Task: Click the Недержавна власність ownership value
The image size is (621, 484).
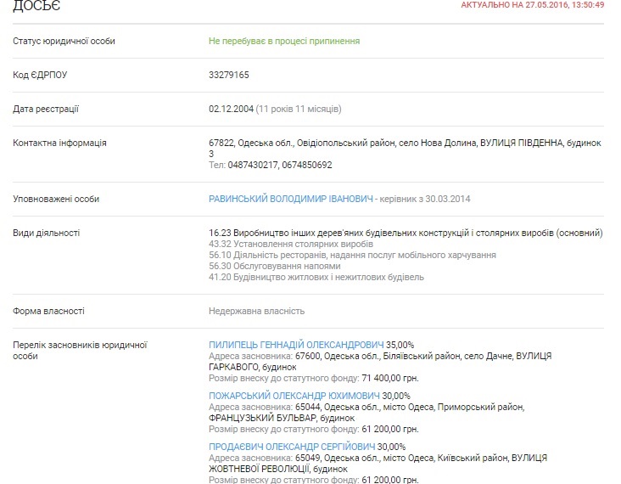Action: tap(256, 311)
